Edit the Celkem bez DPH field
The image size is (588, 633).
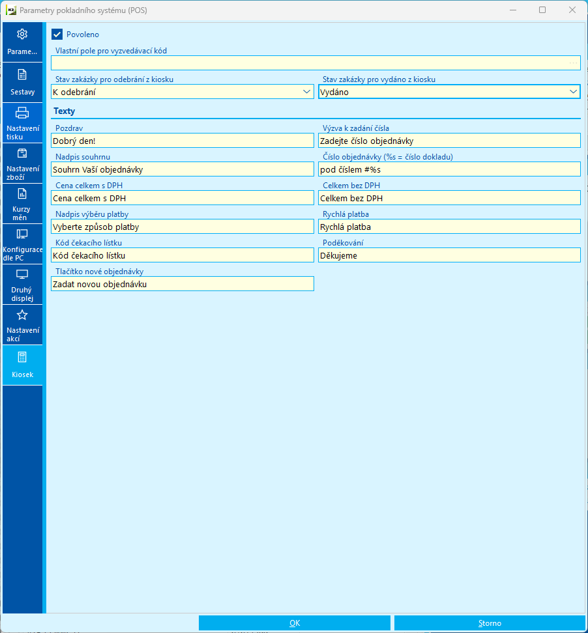(x=449, y=198)
